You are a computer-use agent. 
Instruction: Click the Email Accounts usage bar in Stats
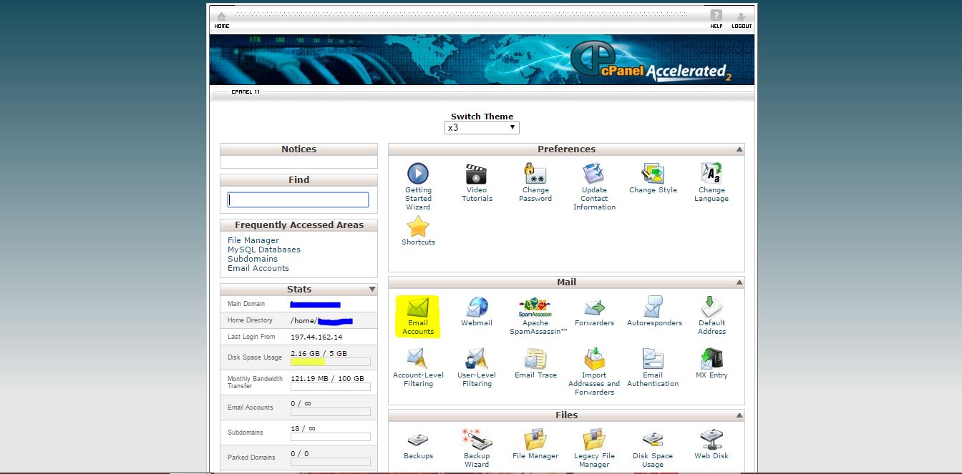pos(331,412)
